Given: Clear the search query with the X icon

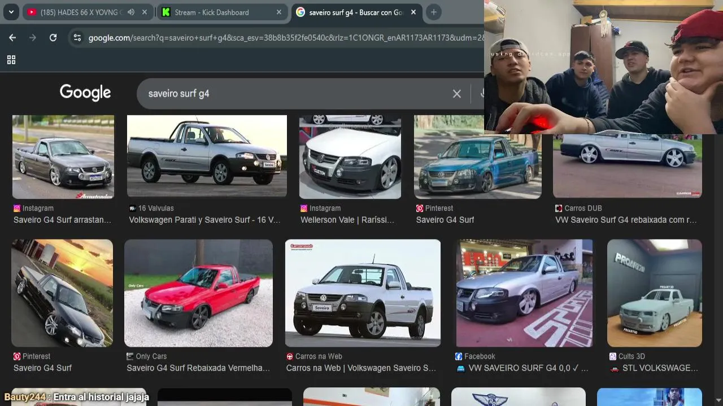Looking at the screenshot, I should coord(457,94).
